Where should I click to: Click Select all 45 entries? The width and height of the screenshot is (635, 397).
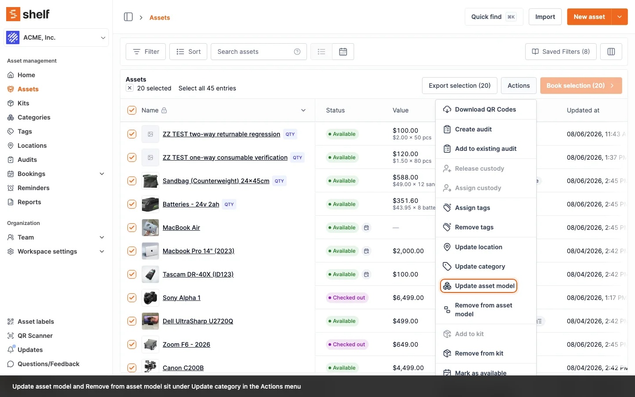(x=207, y=88)
